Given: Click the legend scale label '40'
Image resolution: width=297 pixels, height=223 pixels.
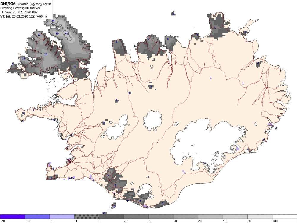Looking at the screenshot, I should 225,221.
